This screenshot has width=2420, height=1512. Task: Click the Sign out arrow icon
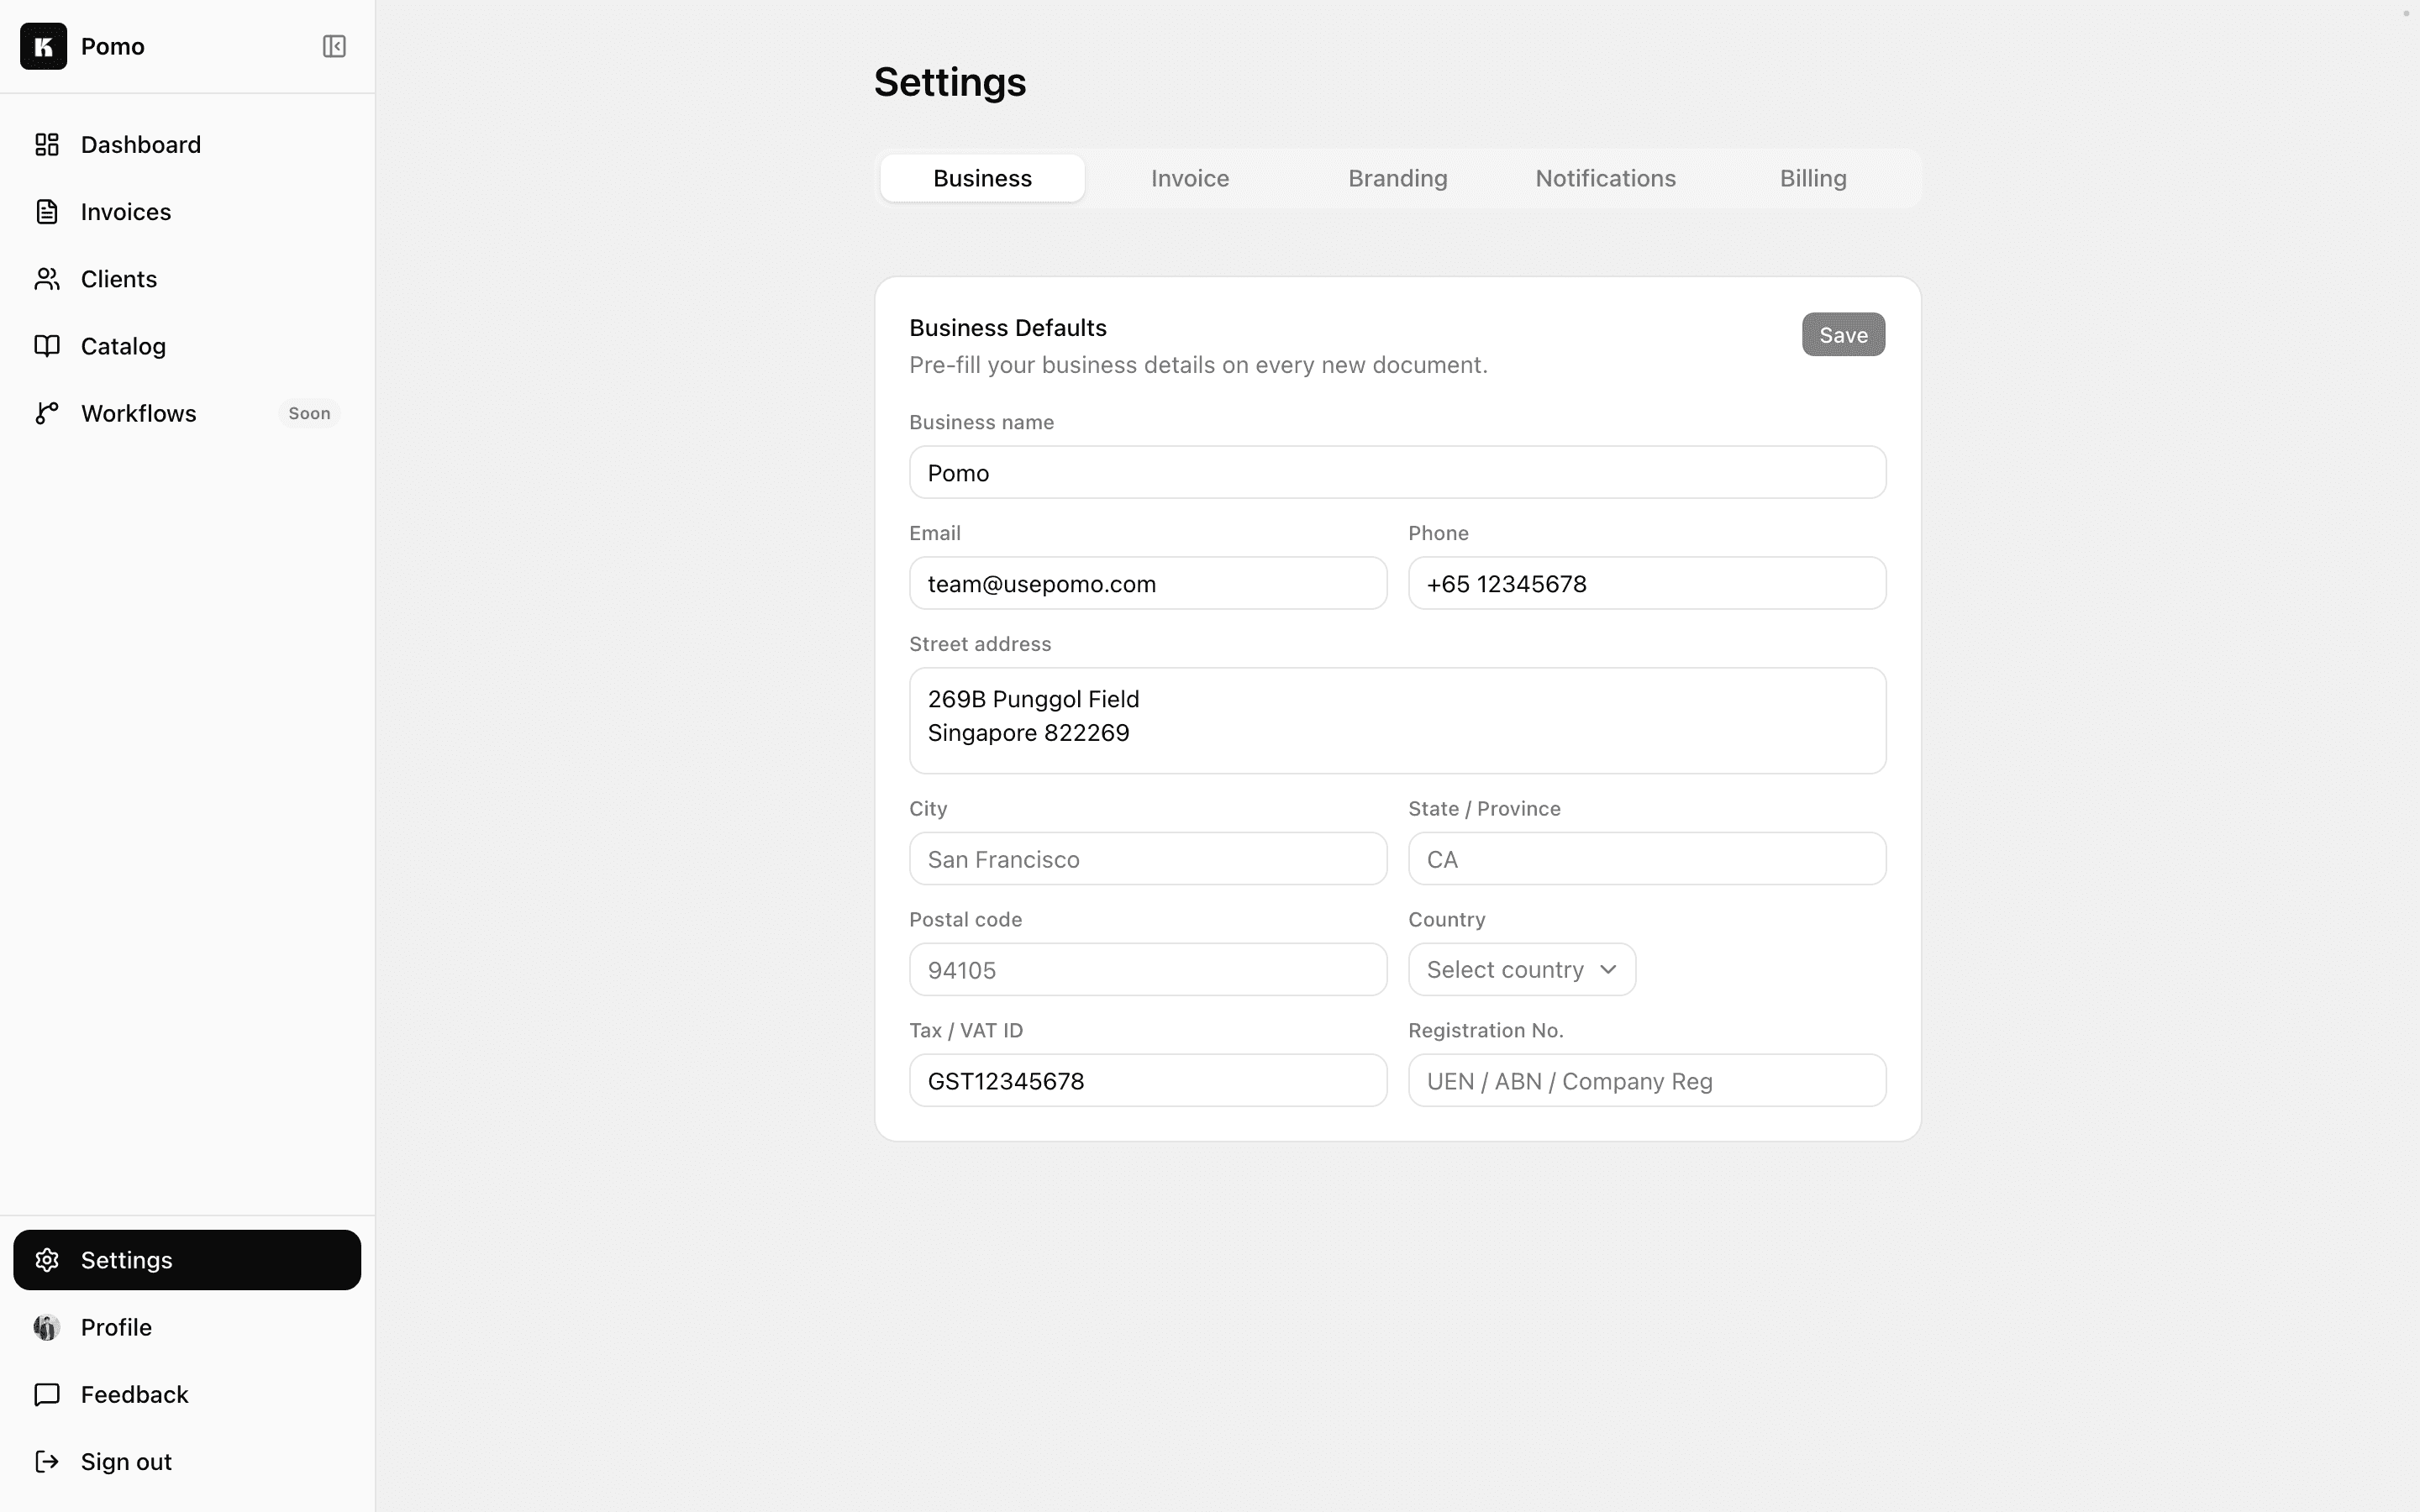click(x=46, y=1461)
